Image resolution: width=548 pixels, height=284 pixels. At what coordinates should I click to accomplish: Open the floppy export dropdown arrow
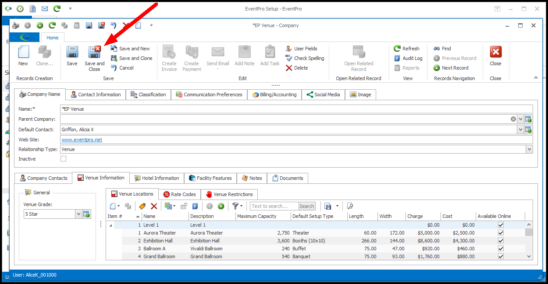coord(337,206)
